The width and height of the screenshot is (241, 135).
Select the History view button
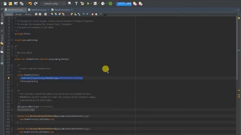(x=28, y=14)
